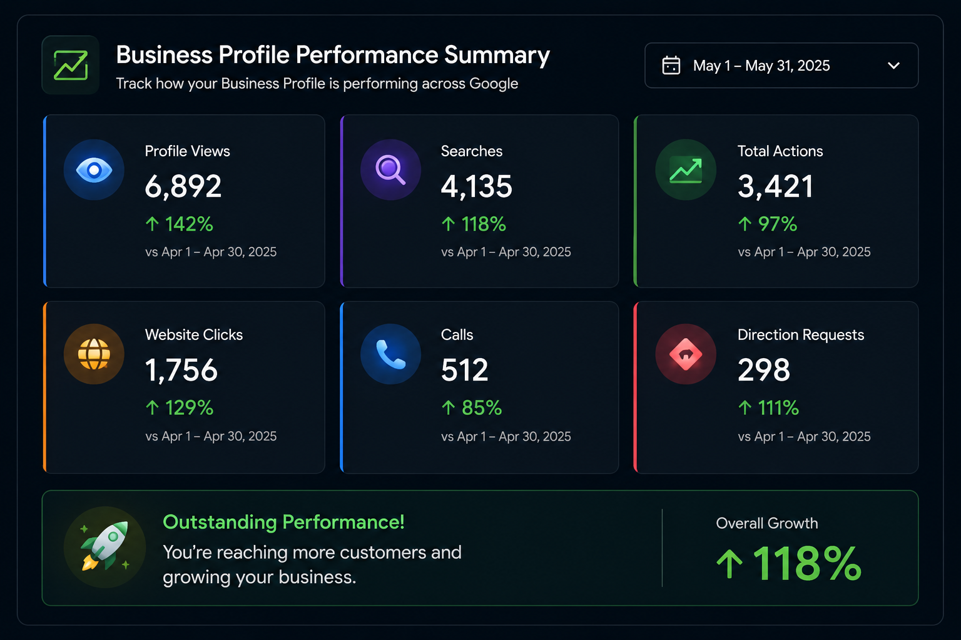Click the 97% growth figure
This screenshot has height=640, width=961.
tap(778, 224)
